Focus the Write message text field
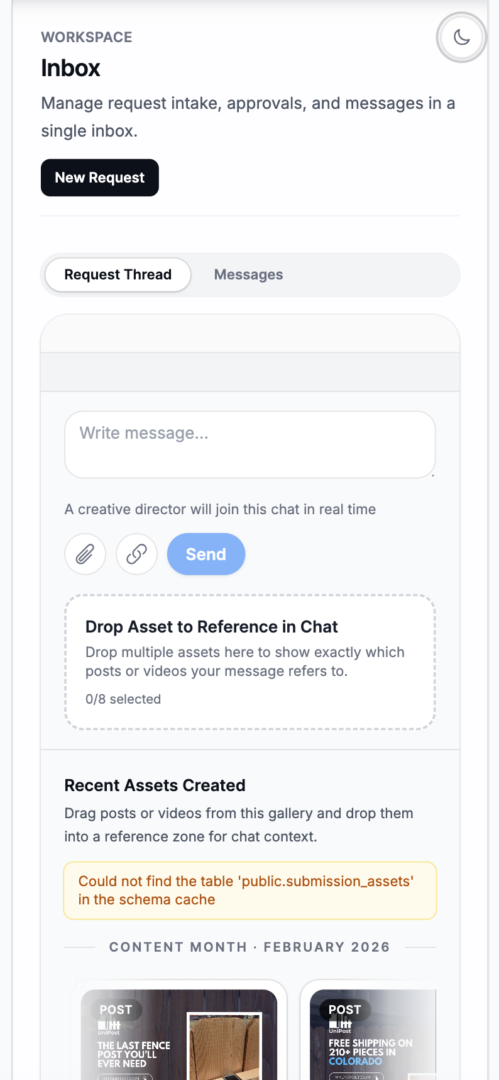499x1080 pixels. tap(249, 444)
